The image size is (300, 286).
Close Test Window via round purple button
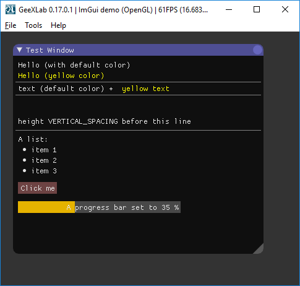[257, 50]
